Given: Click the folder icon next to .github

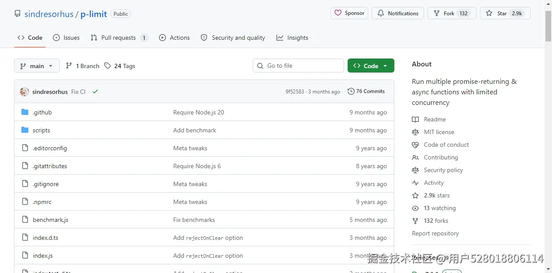Looking at the screenshot, I should [25, 112].
